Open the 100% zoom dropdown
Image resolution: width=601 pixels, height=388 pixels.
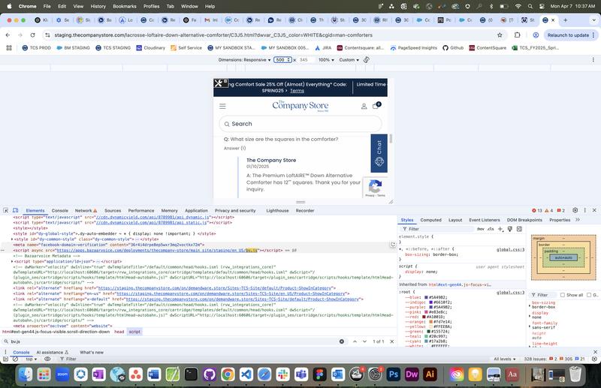pos(326,60)
